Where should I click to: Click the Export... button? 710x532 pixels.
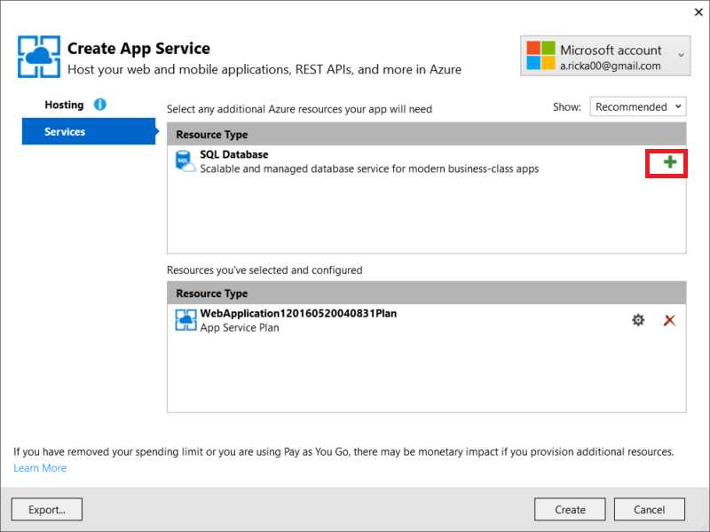coord(47,510)
